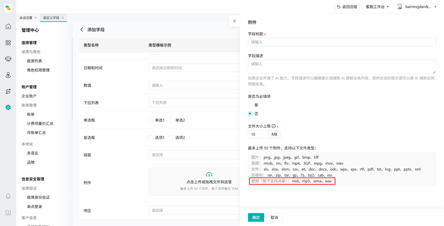Open 多语言 menu item

[x=33, y=153]
